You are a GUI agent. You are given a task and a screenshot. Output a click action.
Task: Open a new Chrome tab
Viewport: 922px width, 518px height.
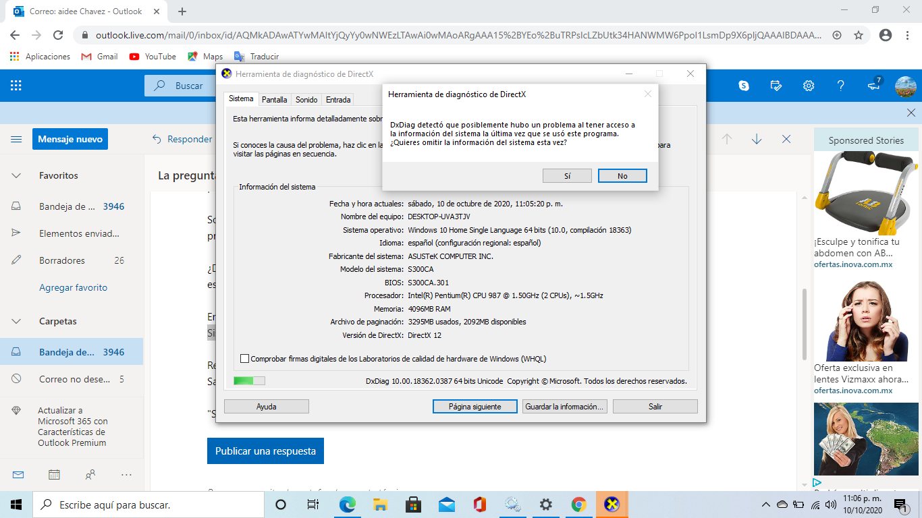[182, 11]
